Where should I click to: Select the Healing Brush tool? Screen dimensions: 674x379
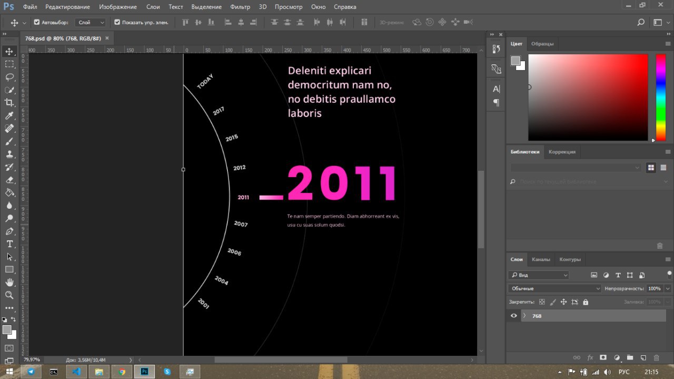click(9, 129)
